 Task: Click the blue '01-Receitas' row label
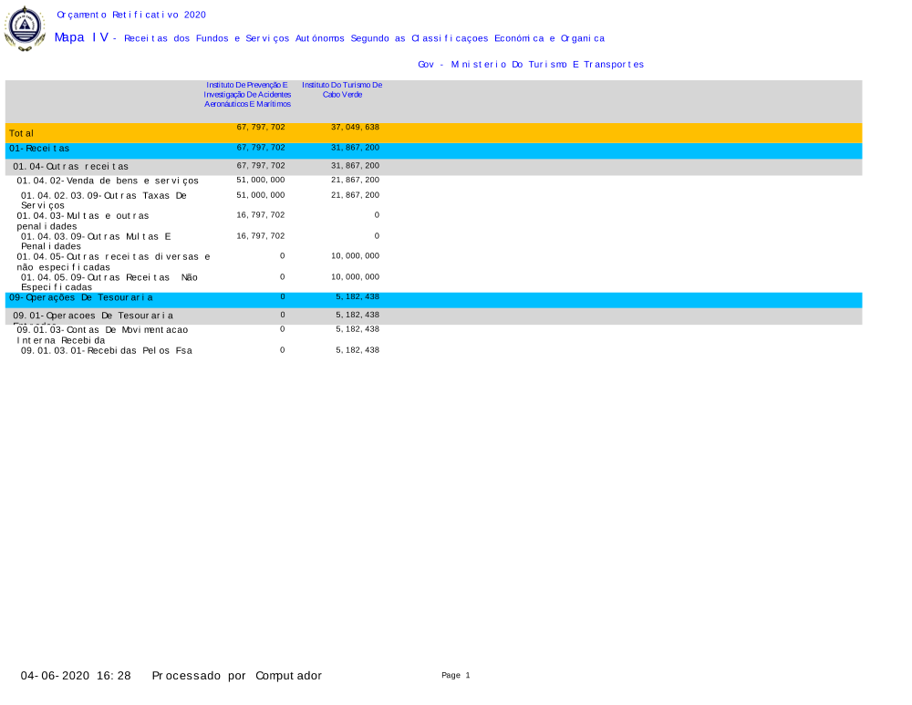point(39,148)
